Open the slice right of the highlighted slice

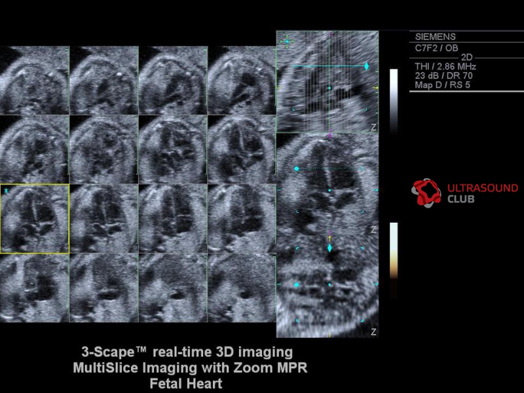click(104, 219)
